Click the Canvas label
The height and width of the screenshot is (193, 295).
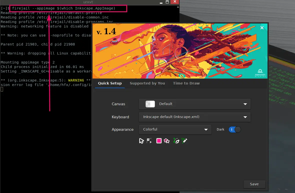118,104
